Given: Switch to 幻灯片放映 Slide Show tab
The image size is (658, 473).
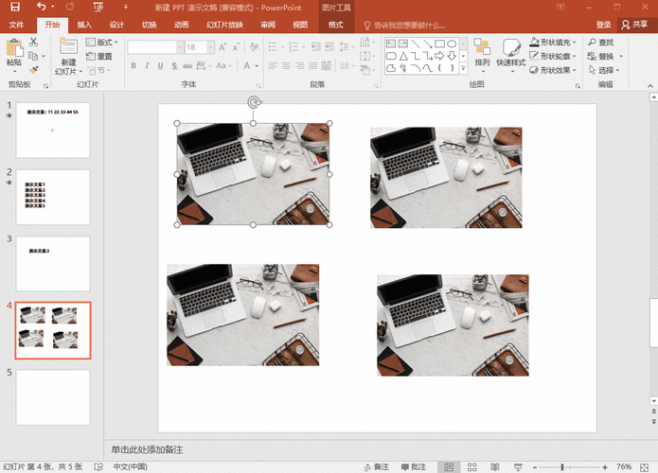Looking at the screenshot, I should [224, 25].
